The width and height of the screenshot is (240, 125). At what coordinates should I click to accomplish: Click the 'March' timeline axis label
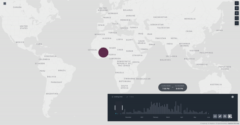[x=168, y=117]
